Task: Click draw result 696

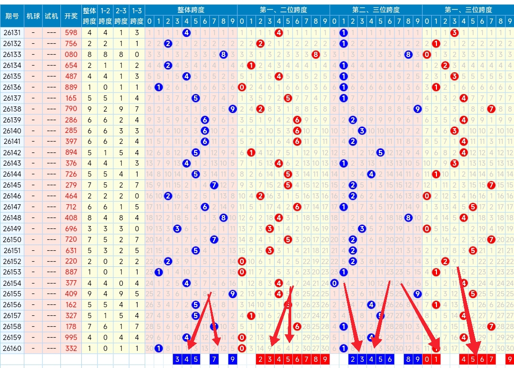Action: click(71, 229)
